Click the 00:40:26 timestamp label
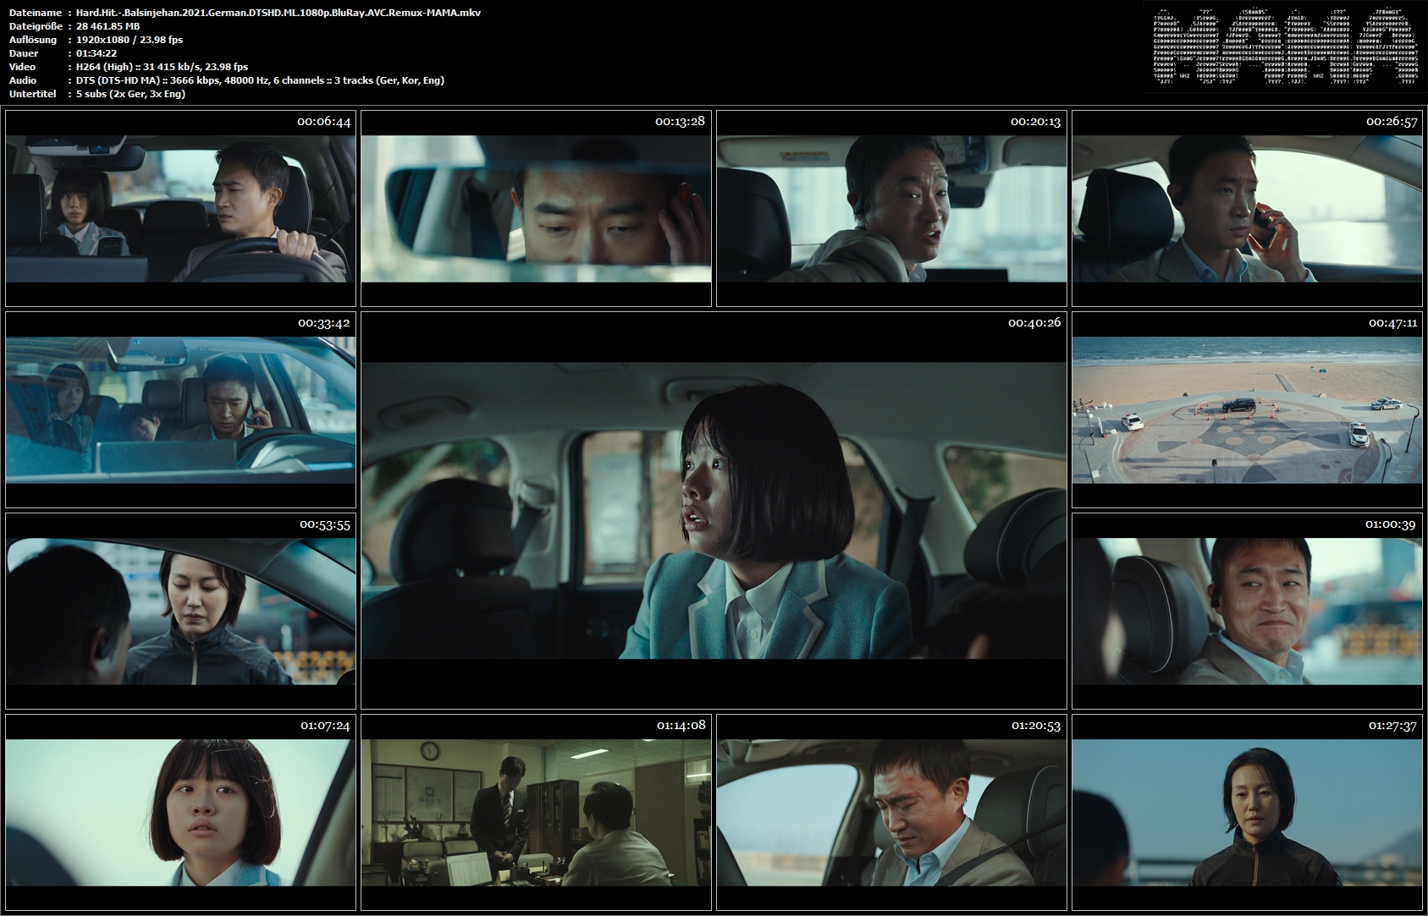 coord(1034,323)
